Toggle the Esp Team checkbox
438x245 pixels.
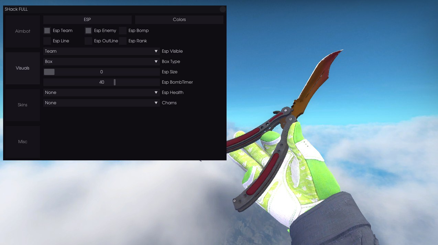point(47,31)
